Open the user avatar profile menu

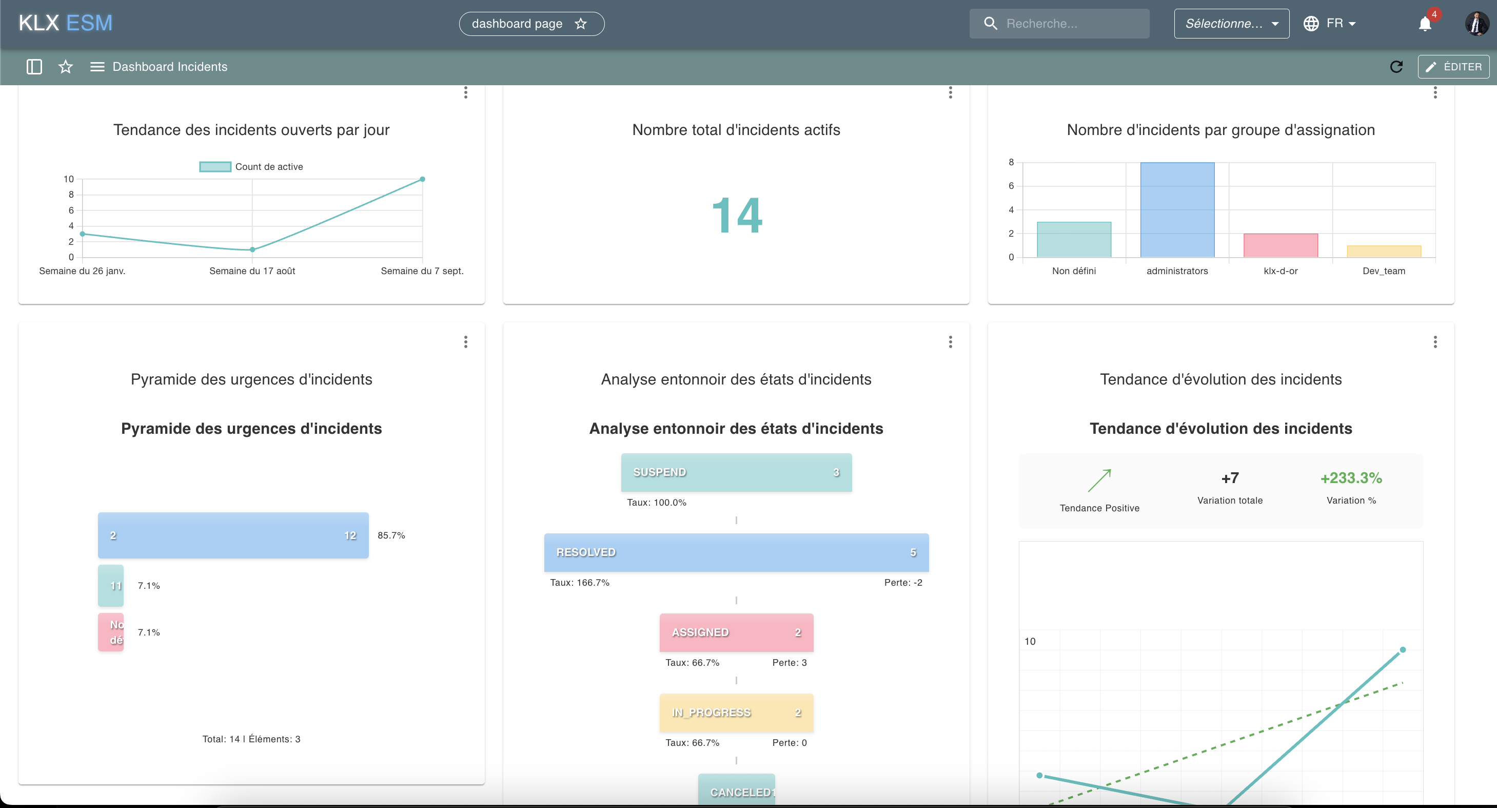[x=1476, y=24]
